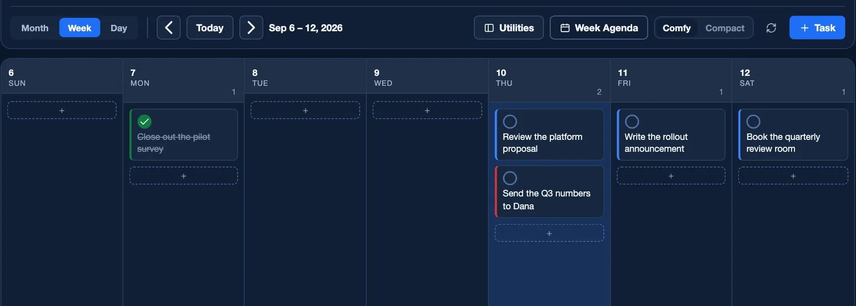The width and height of the screenshot is (856, 306).
Task: Select the 10 THU day header
Action: tap(549, 80)
